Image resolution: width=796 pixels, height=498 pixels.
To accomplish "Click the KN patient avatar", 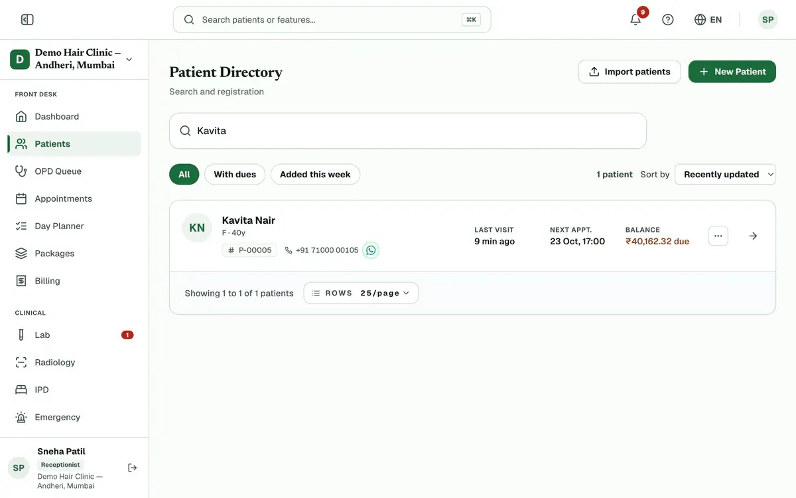I will 197,228.
